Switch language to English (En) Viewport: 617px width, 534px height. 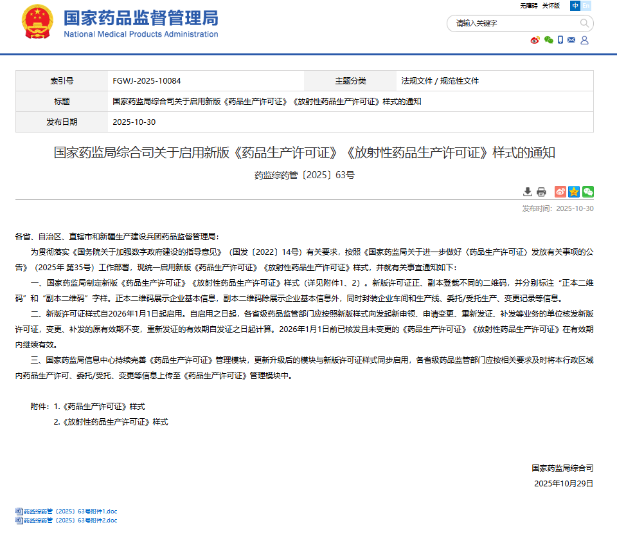pyautogui.click(x=586, y=6)
